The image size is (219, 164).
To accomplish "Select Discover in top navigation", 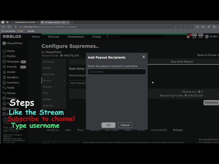I will pos(54,37).
